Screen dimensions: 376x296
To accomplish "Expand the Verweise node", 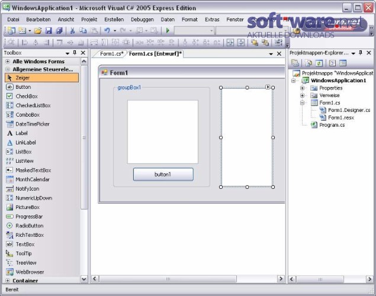I will pyautogui.click(x=302, y=95).
